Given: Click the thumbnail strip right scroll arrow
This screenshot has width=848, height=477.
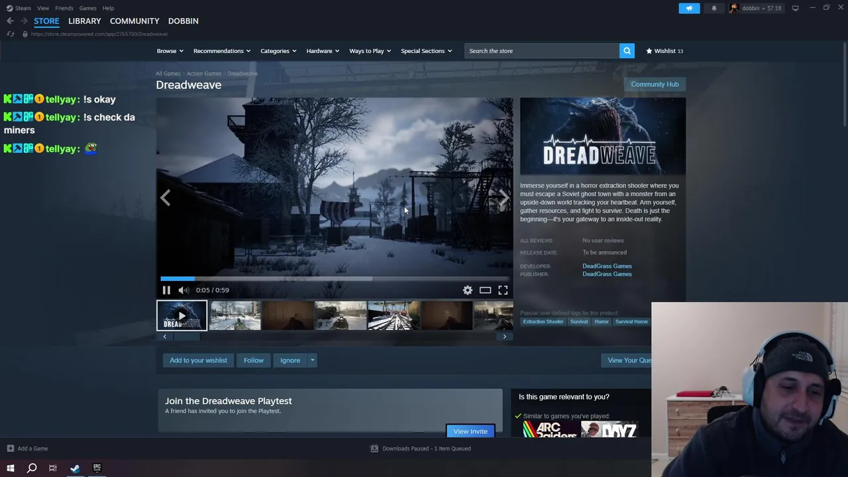Looking at the screenshot, I should point(504,337).
